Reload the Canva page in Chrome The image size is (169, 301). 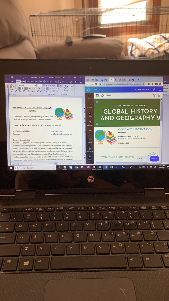click(96, 84)
